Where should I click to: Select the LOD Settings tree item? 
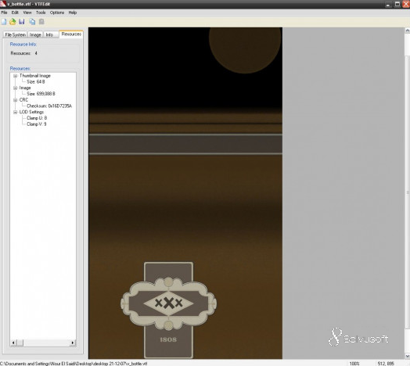(31, 112)
